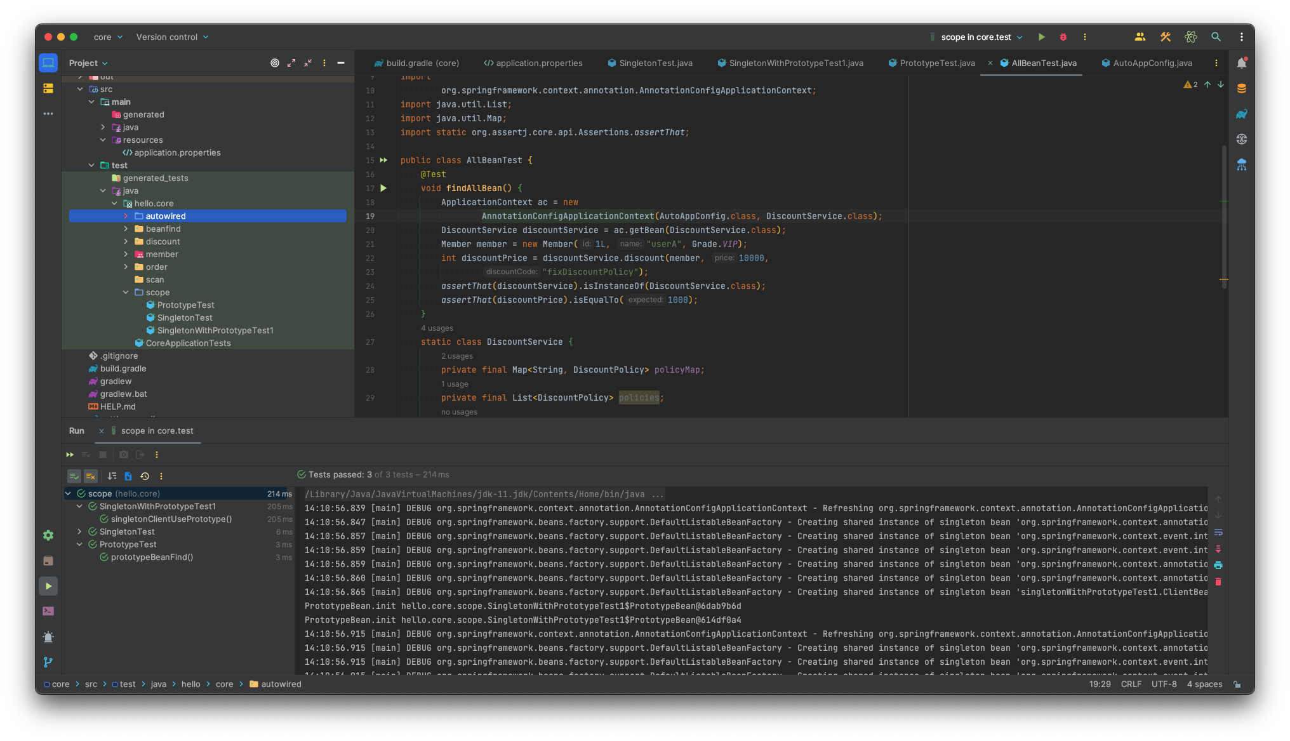
Task: Open the core project dropdown
Action: (x=108, y=37)
